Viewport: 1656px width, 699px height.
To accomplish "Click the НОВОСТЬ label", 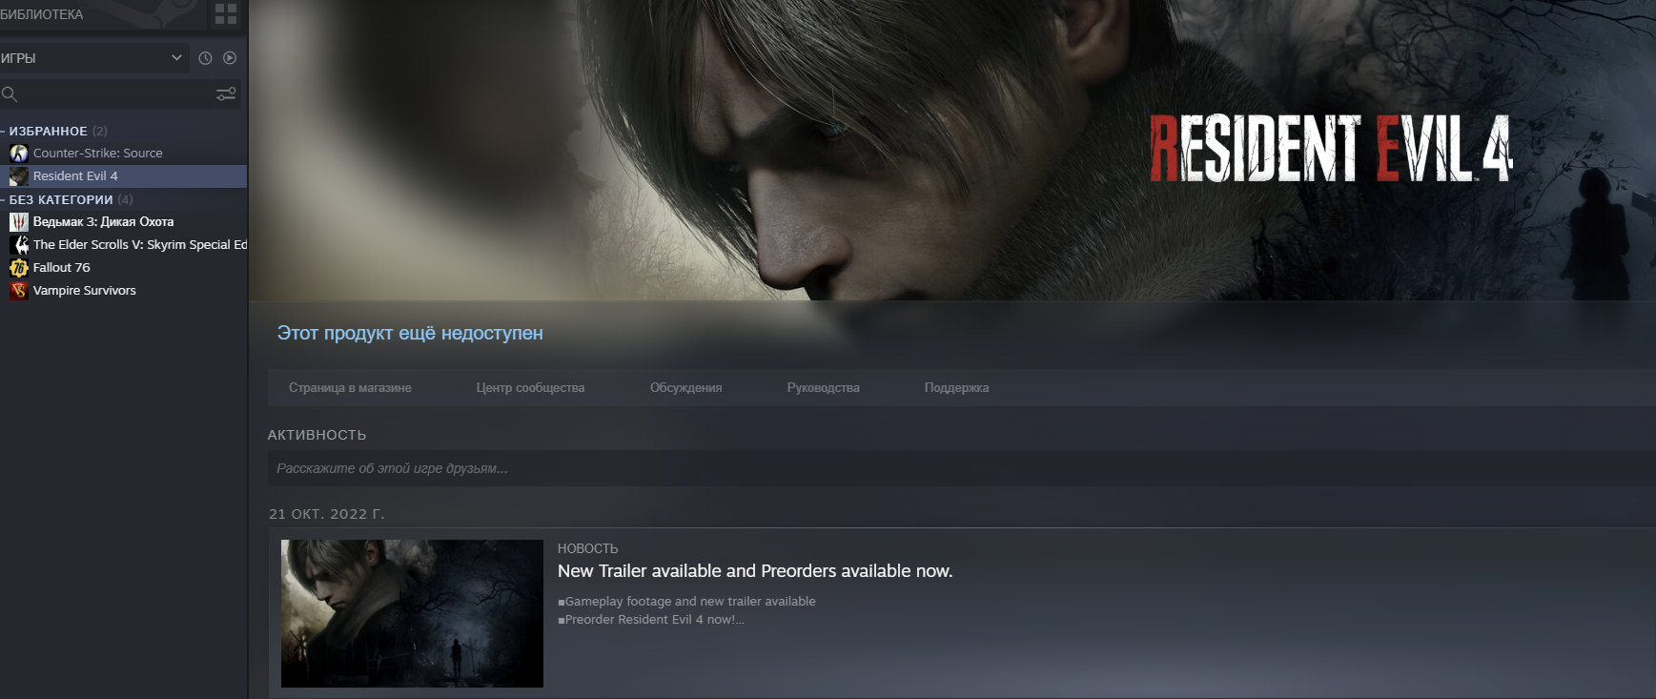I will 587,548.
